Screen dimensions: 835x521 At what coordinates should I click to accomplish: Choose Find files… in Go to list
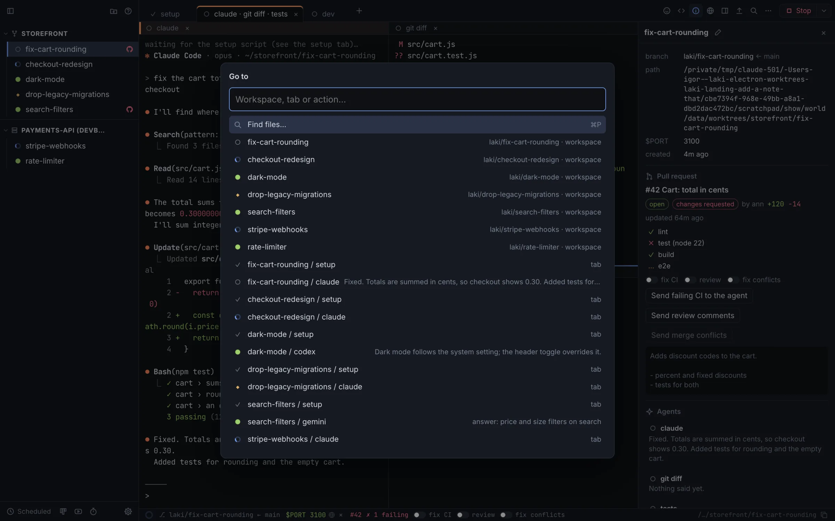coord(417,124)
